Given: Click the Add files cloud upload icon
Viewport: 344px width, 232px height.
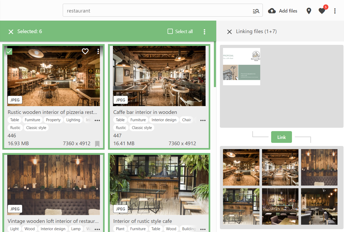Looking at the screenshot, I should click(272, 11).
